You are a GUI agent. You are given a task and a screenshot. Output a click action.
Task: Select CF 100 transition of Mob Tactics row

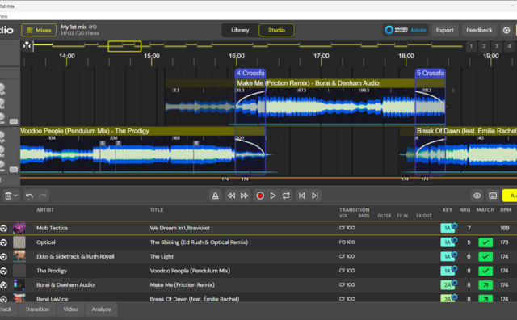click(347, 228)
